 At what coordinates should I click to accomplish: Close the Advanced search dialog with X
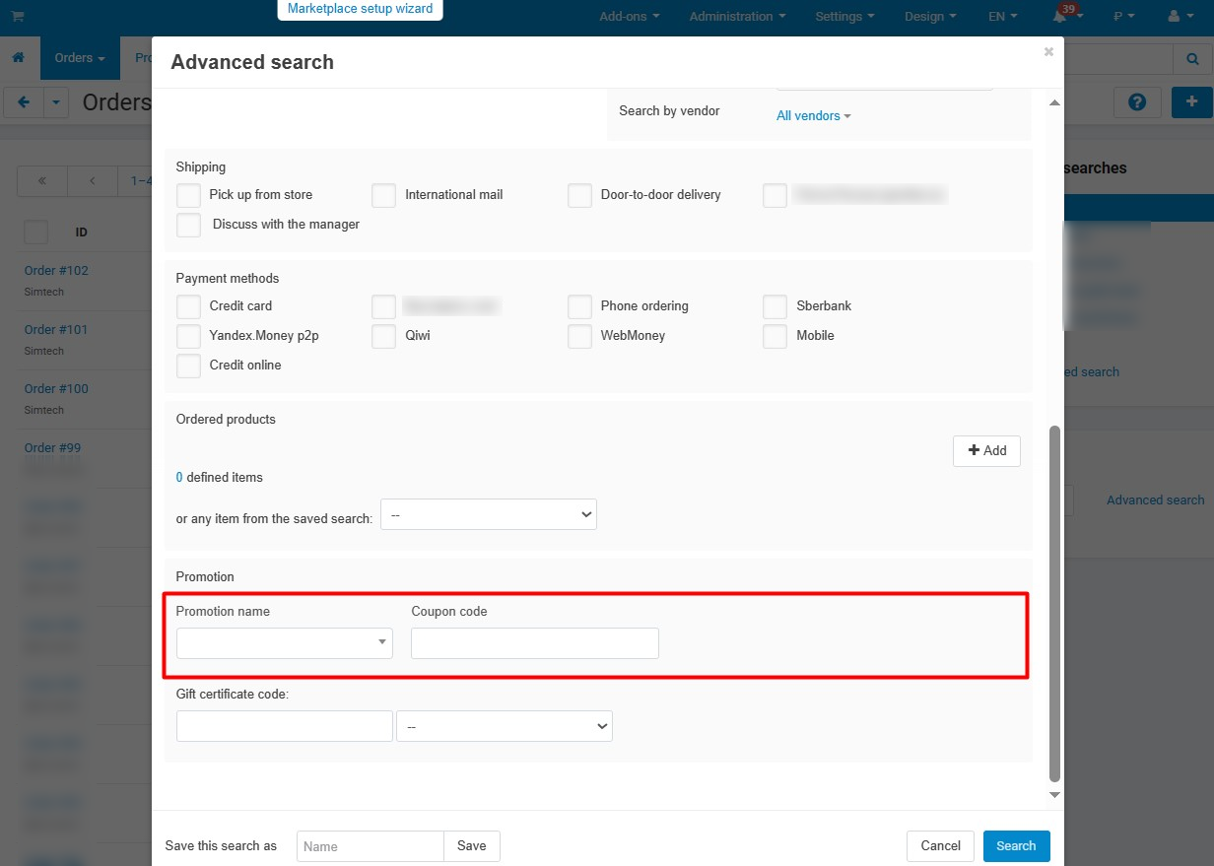1048,52
